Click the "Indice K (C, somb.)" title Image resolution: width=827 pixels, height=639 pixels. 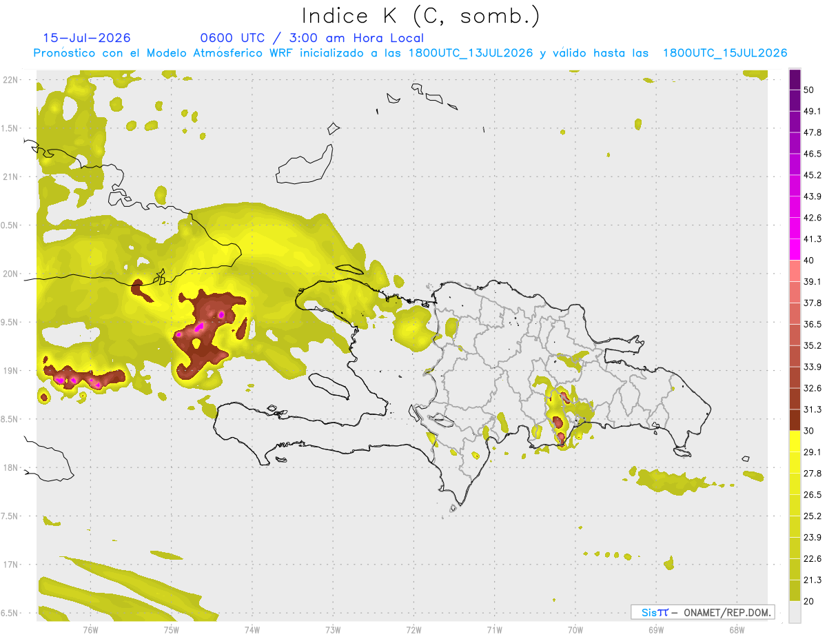tap(420, 17)
